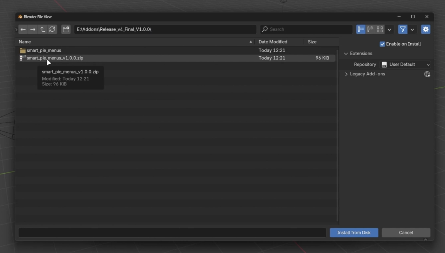
Task: Expand the hidden bookmarks sidebar arrow
Action: pos(16,30)
